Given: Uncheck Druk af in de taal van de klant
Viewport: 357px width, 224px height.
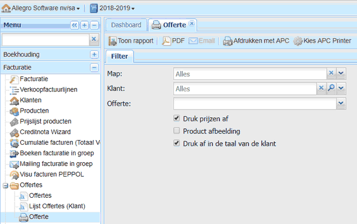Looking at the screenshot, I should coord(176,143).
